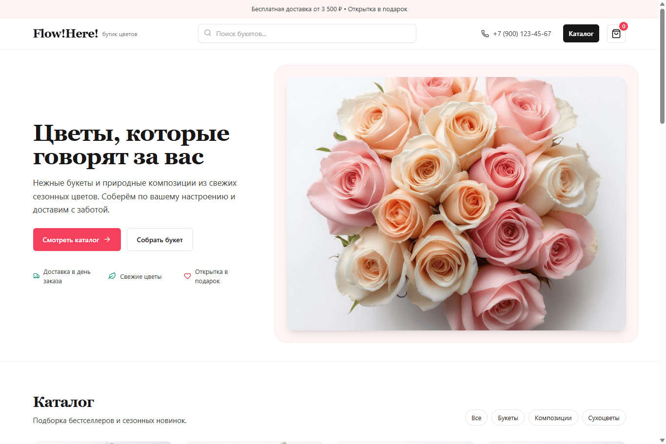This screenshot has width=666, height=444.
Task: Open the 'Каталог' section from the header
Action: point(581,33)
